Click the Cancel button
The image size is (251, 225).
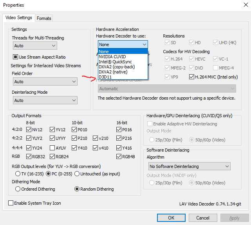(x=203, y=218)
